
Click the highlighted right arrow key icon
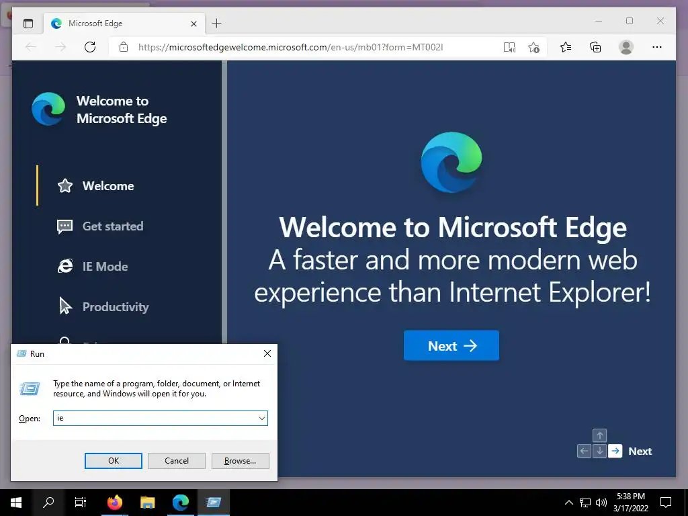615,451
